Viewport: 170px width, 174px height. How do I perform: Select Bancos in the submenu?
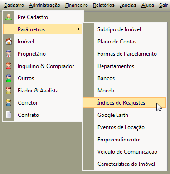[125, 78]
